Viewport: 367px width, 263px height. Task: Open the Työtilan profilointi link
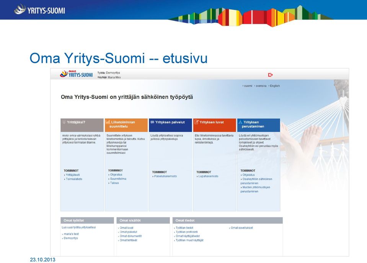186,232
